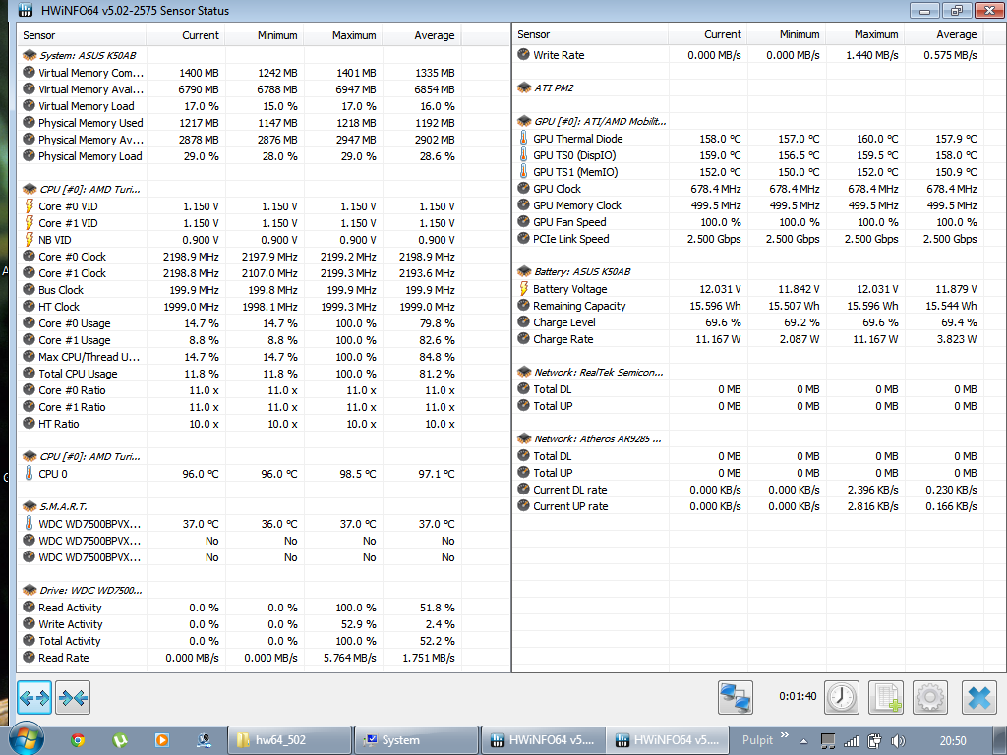Click the Sensor column header in right panel
The image size is (1007, 755).
[x=590, y=34]
